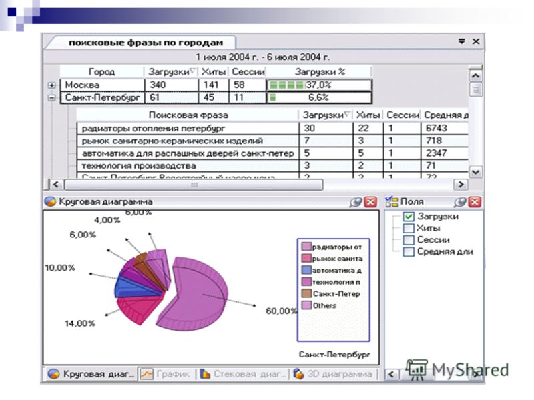This screenshot has width=534, height=400.
Task: Click the Москва city cell
Action: pos(102,85)
